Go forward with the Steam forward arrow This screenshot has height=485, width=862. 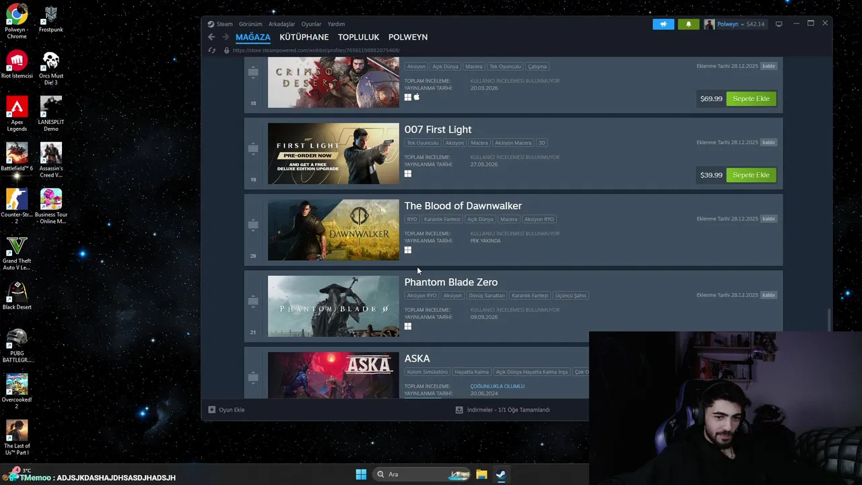[226, 37]
